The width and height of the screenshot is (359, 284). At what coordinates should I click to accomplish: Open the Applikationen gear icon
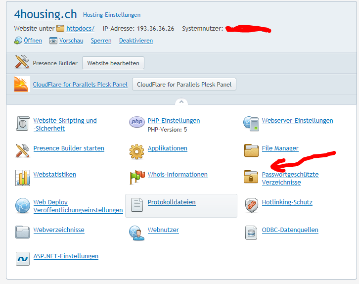coord(137,150)
